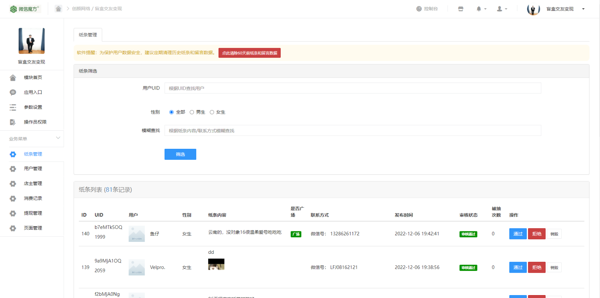Viewport: 600px width, 298px height.
Task: Open 操作员权限 in the sidebar
Action: click(x=35, y=122)
